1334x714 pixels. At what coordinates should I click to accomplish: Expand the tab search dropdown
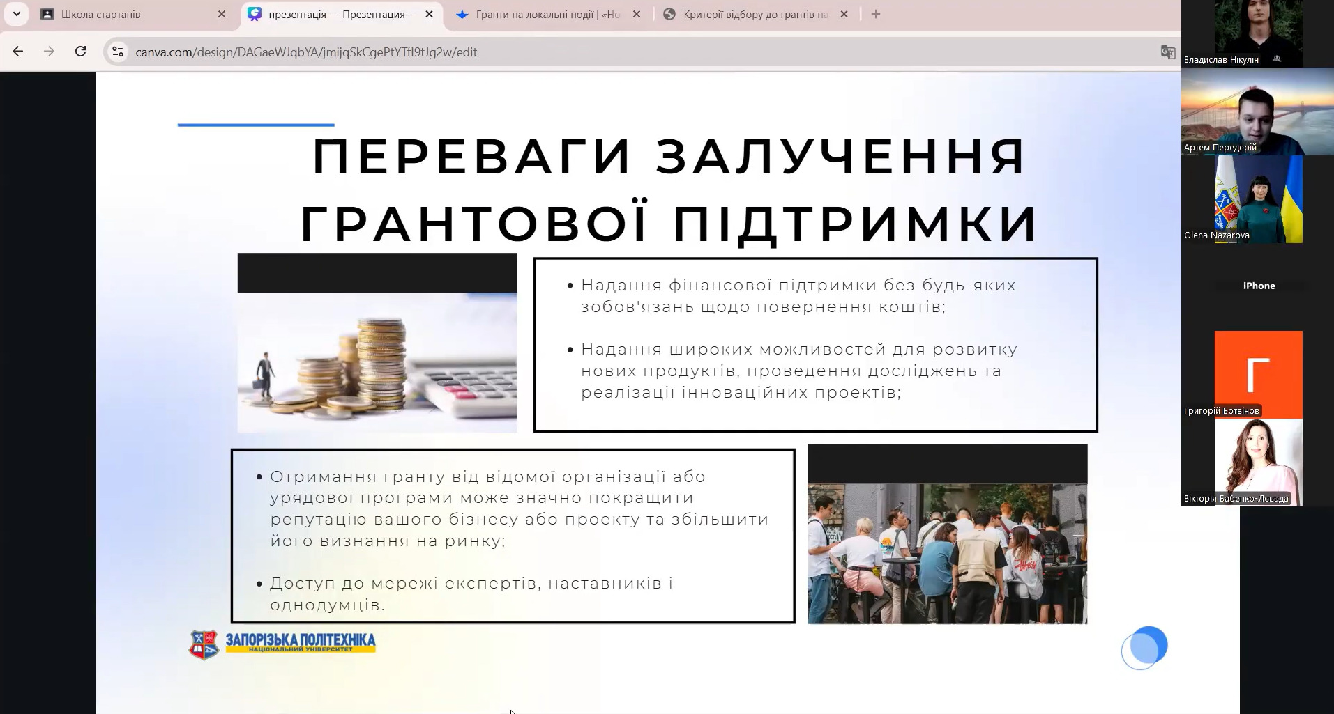point(17,14)
